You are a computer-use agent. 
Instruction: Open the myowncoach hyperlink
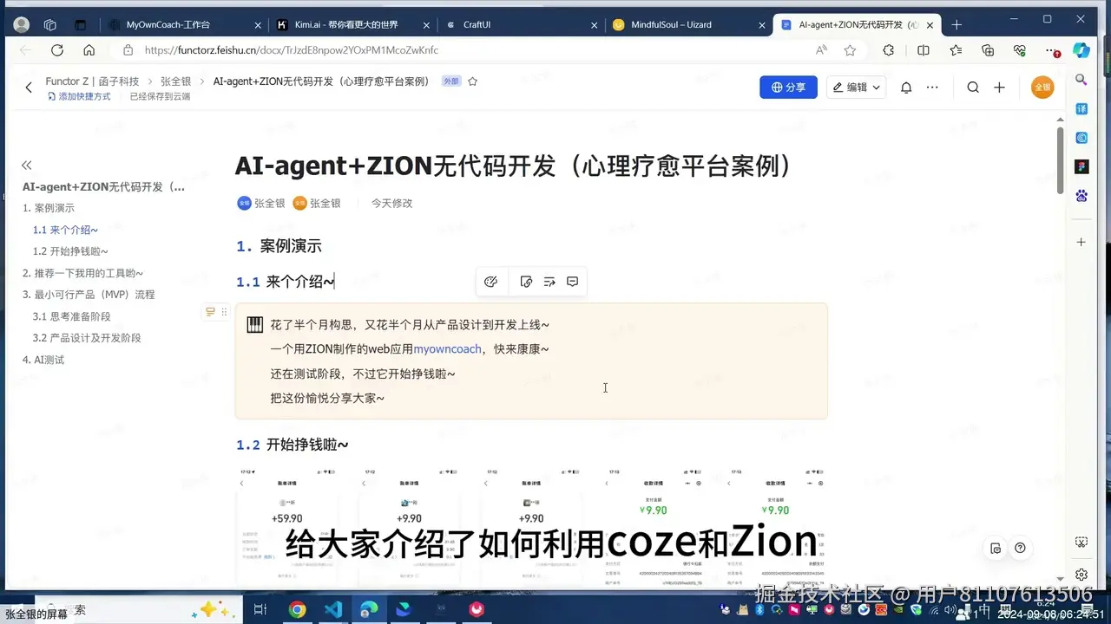point(447,349)
